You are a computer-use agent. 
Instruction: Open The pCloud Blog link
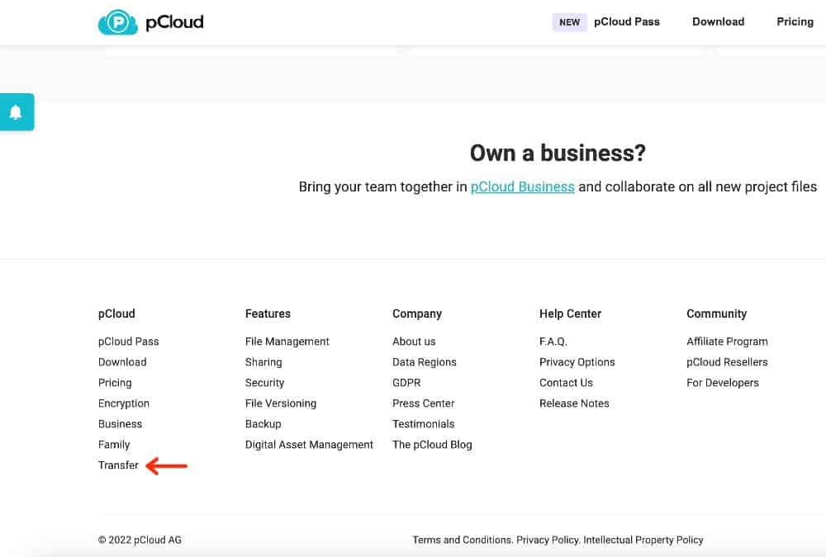coord(432,444)
